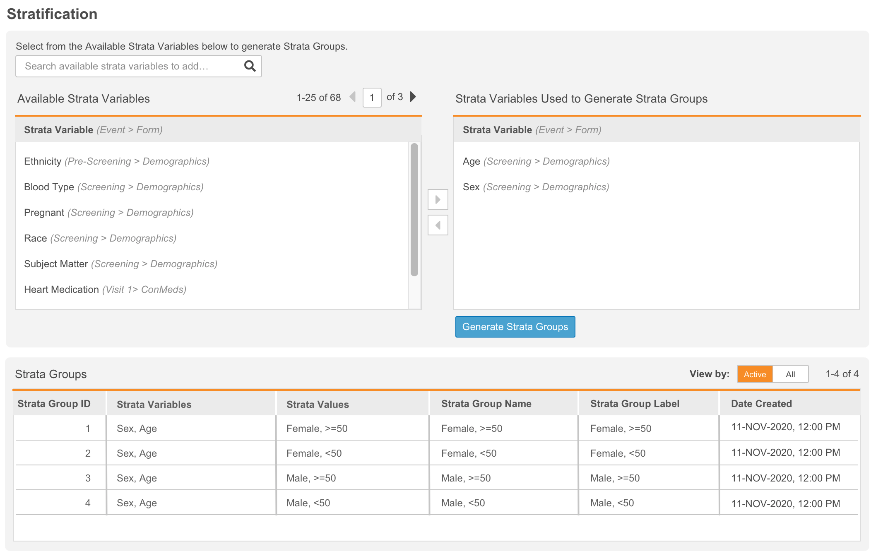Viewport: 871px width, 551px height.
Task: Go to previous page of strata variables
Action: [353, 97]
